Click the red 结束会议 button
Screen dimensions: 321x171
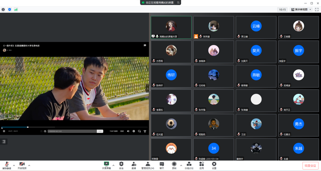point(310,166)
